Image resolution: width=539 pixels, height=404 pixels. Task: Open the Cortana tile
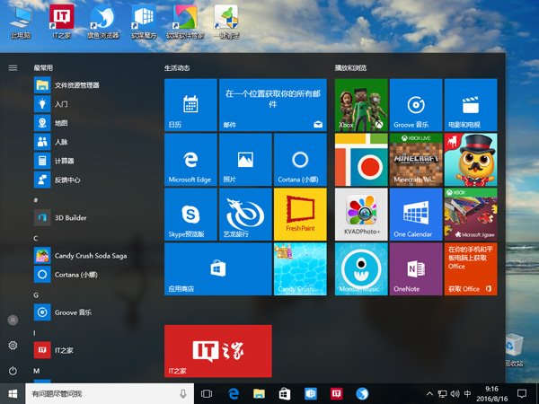pyautogui.click(x=299, y=160)
